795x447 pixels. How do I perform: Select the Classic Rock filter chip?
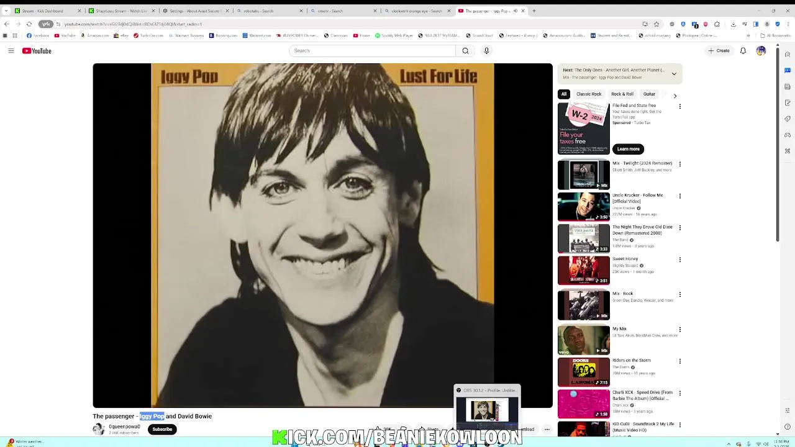click(589, 94)
